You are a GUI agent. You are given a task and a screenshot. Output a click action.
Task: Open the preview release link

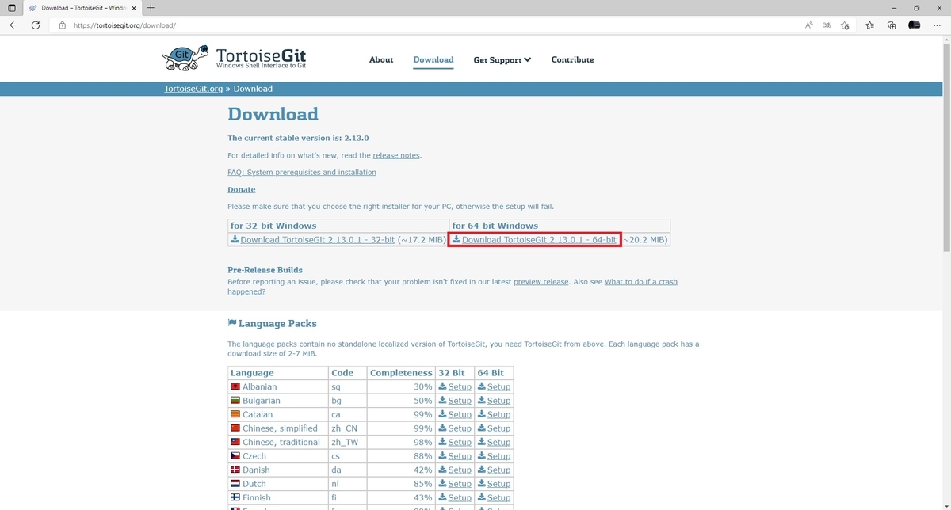[x=541, y=282]
